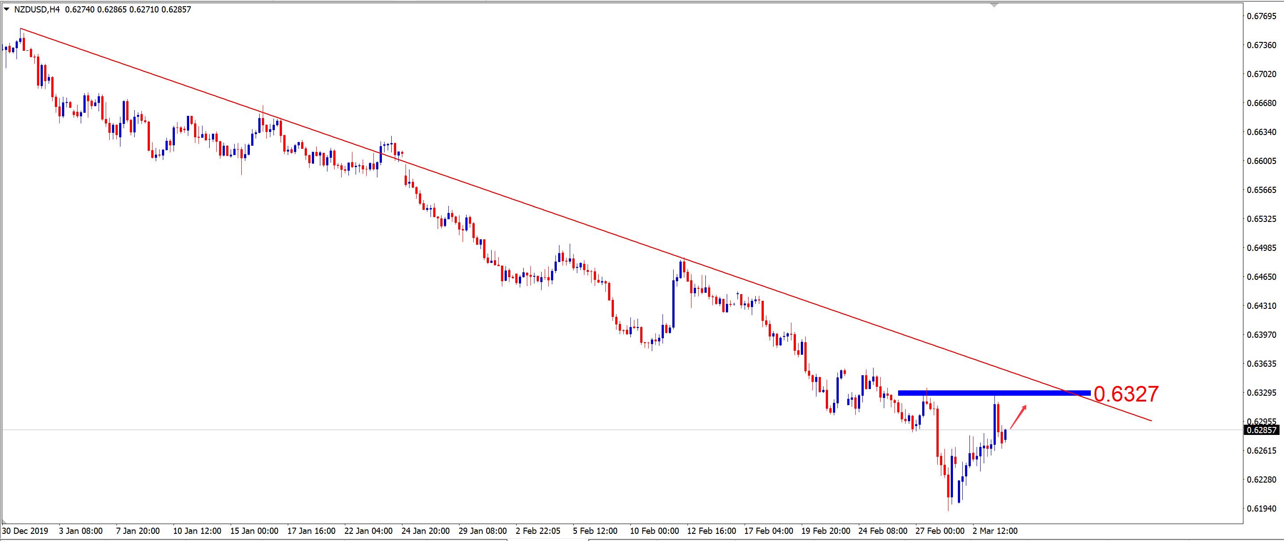Select the blue horizontal resistance bar
Viewport: 1284px width, 541px height.
[994, 393]
